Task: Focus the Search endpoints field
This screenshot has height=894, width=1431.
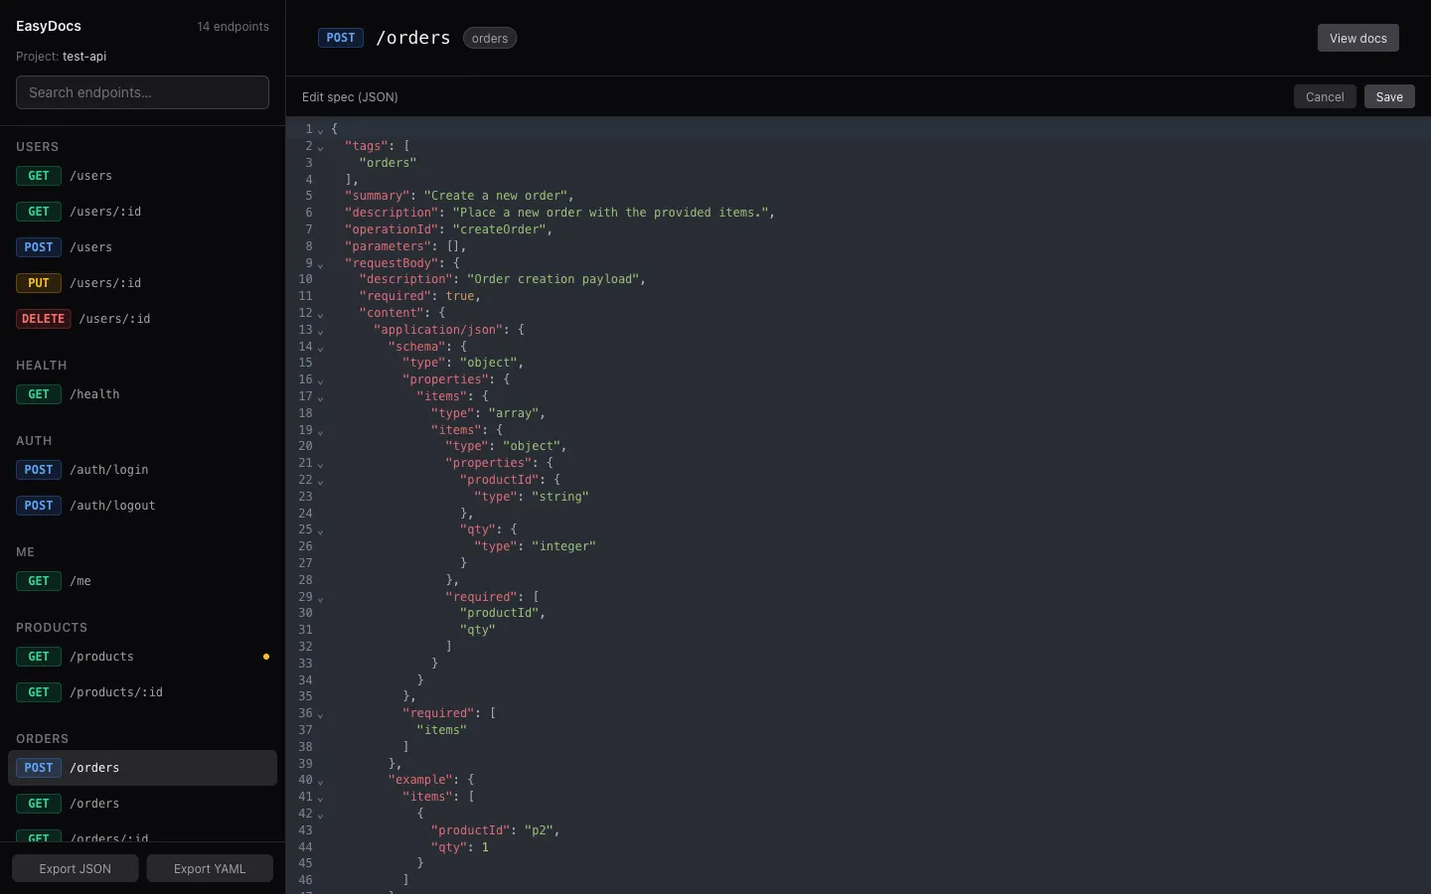Action: tap(142, 92)
